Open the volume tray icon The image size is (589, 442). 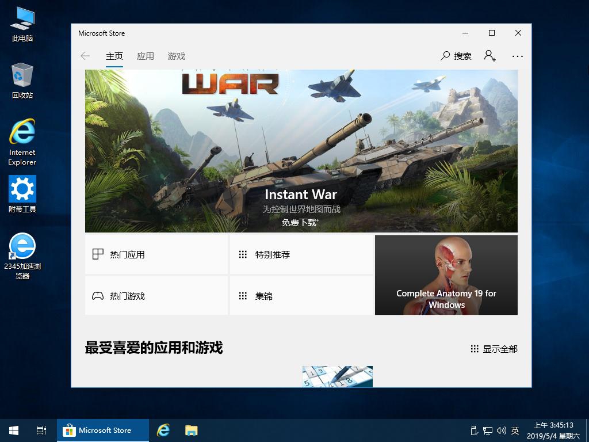pos(502,430)
